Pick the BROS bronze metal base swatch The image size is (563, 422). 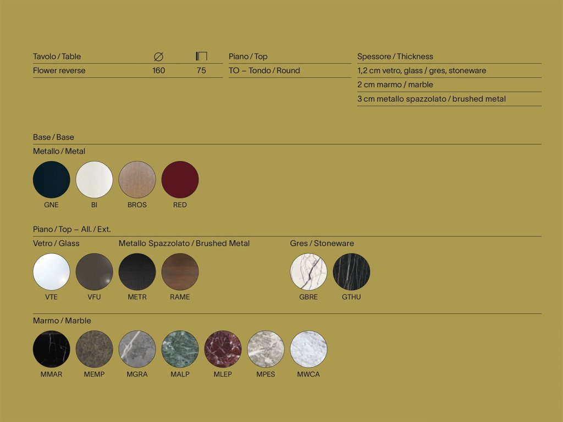(137, 180)
